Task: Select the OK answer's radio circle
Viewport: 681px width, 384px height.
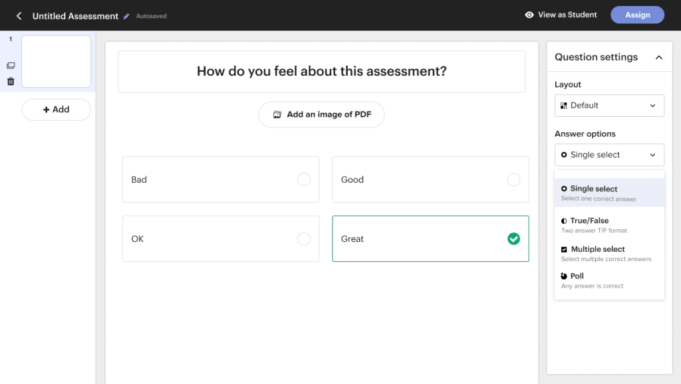Action: coord(303,239)
